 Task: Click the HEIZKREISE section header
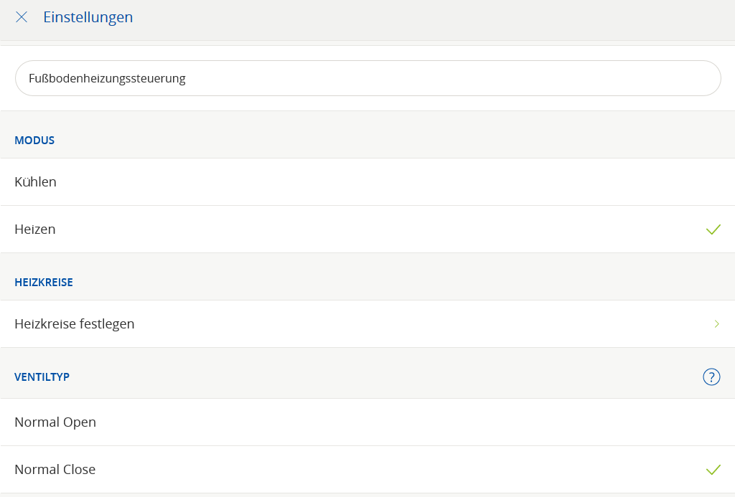tap(44, 283)
